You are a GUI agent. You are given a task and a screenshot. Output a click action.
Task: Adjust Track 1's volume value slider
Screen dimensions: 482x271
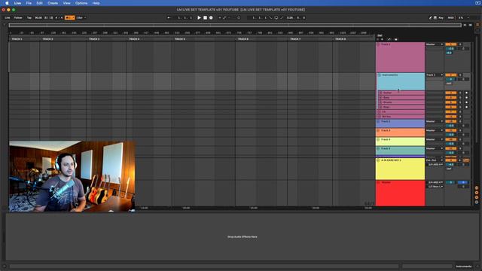(450, 48)
